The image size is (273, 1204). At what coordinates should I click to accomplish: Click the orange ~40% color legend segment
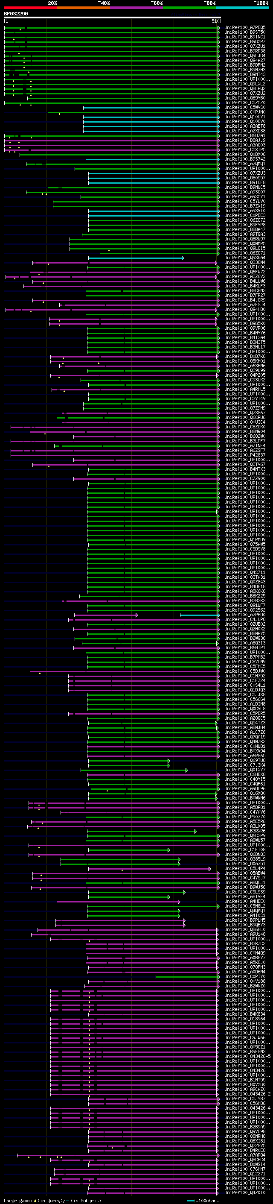coord(84,8)
